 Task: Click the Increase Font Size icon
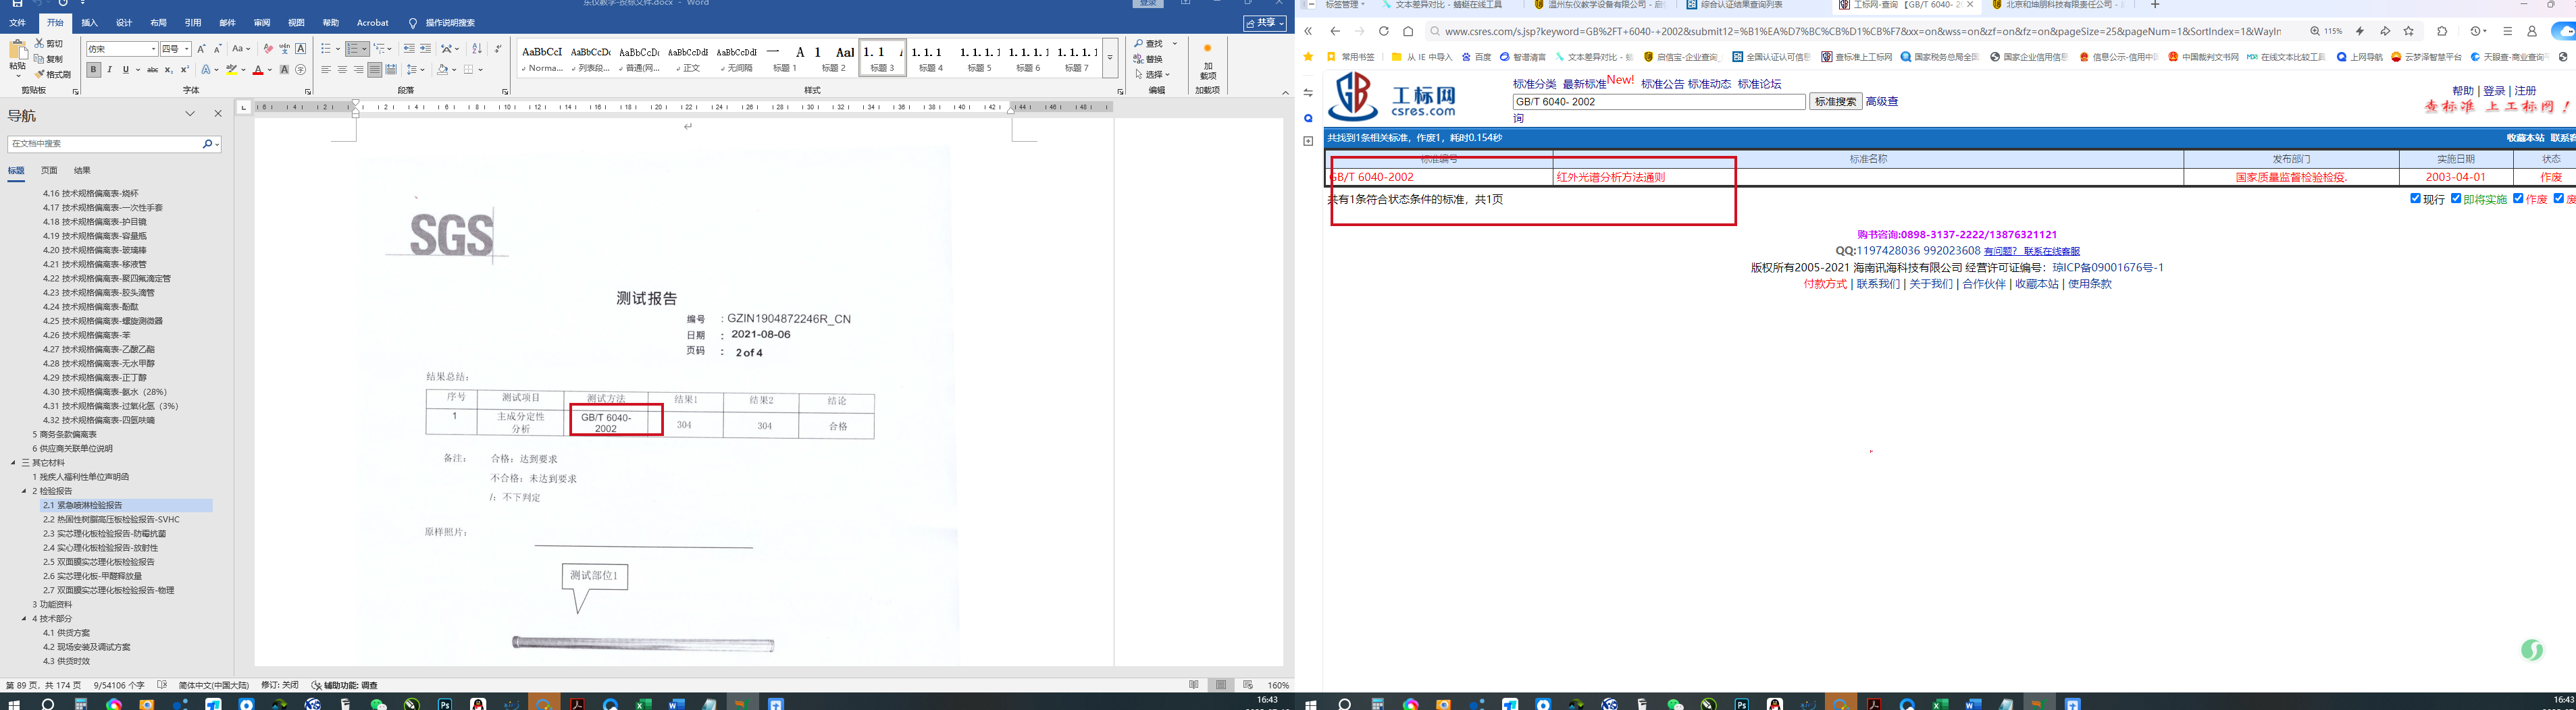tap(201, 49)
